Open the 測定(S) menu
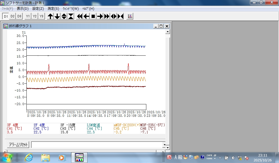 tap(53, 8)
